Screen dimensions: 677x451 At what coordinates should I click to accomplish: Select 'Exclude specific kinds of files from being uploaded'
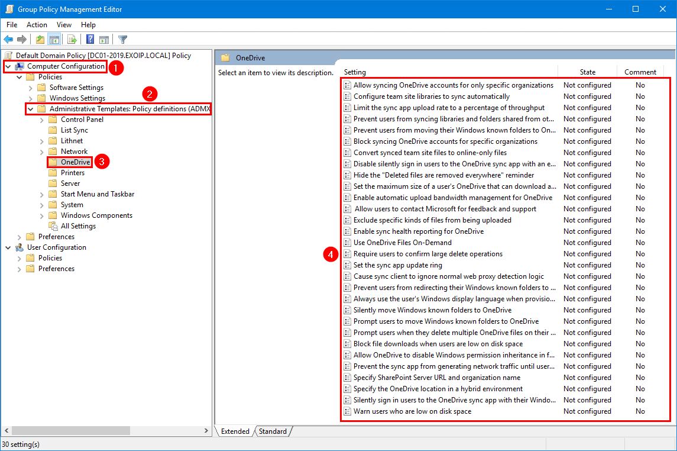pyautogui.click(x=432, y=220)
